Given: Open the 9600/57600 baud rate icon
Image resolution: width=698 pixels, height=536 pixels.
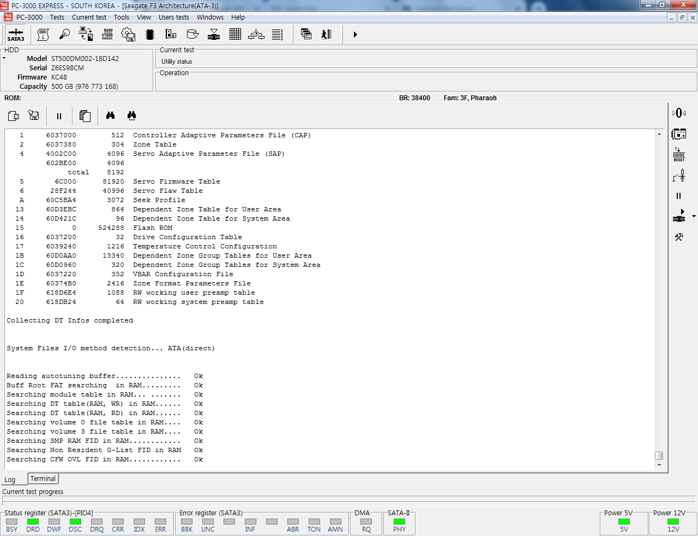Looking at the screenshot, I should (107, 34).
